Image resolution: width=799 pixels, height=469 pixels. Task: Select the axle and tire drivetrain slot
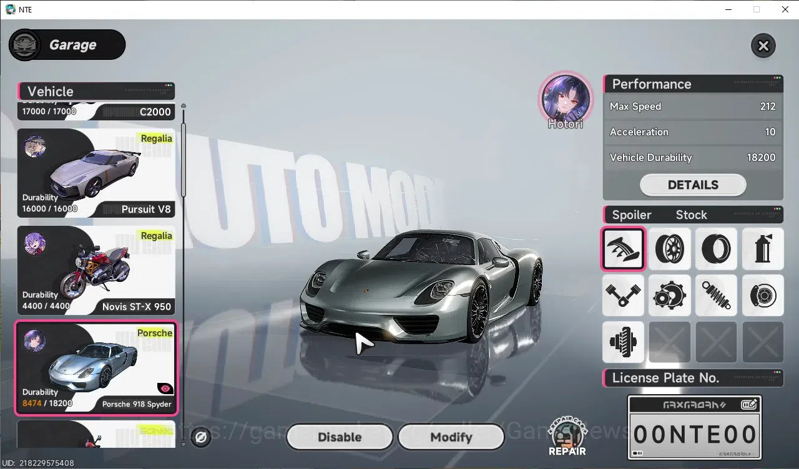(x=623, y=342)
